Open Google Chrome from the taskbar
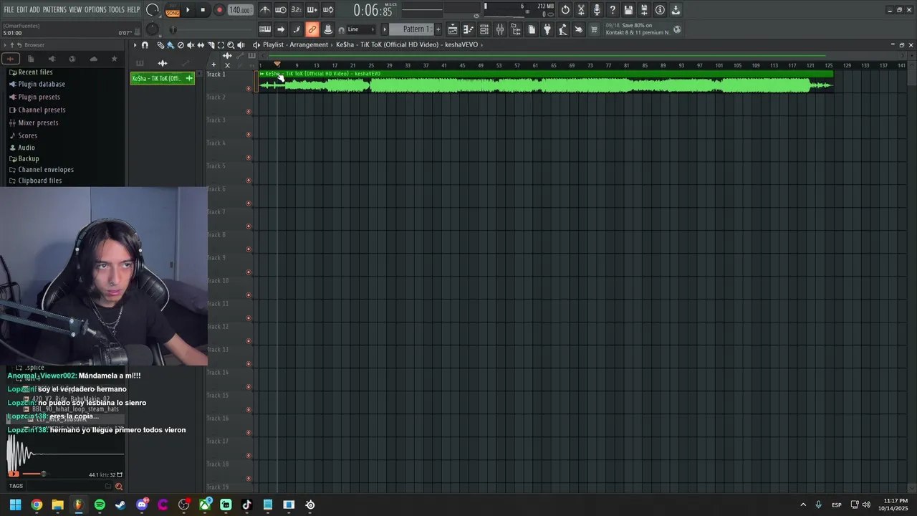This screenshot has height=516, width=917. [37, 505]
